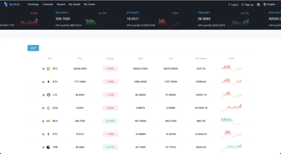Click ETH trend sparkline
Image resolution: width=281 pixels, height=154 pixels.
[231, 82]
